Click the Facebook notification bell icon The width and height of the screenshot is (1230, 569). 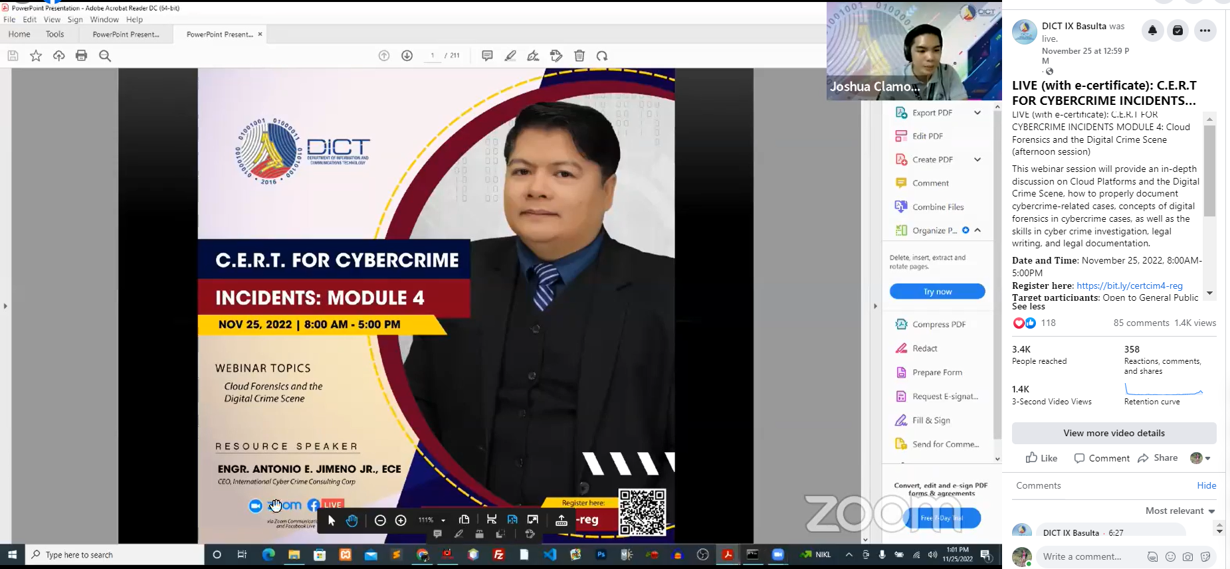(x=1152, y=31)
